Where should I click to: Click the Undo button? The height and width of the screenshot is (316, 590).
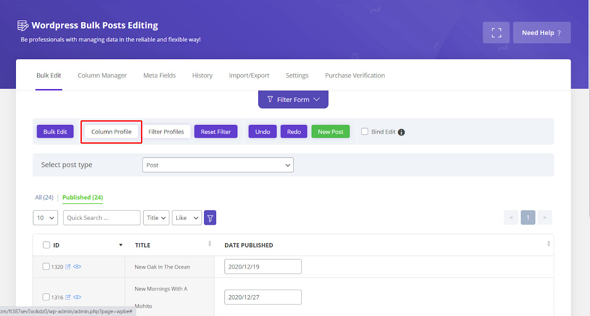pos(262,132)
